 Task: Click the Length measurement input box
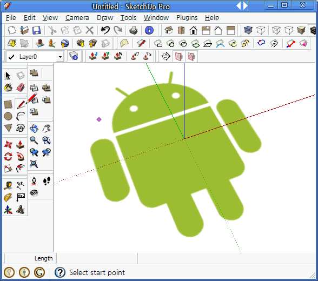coord(96,258)
